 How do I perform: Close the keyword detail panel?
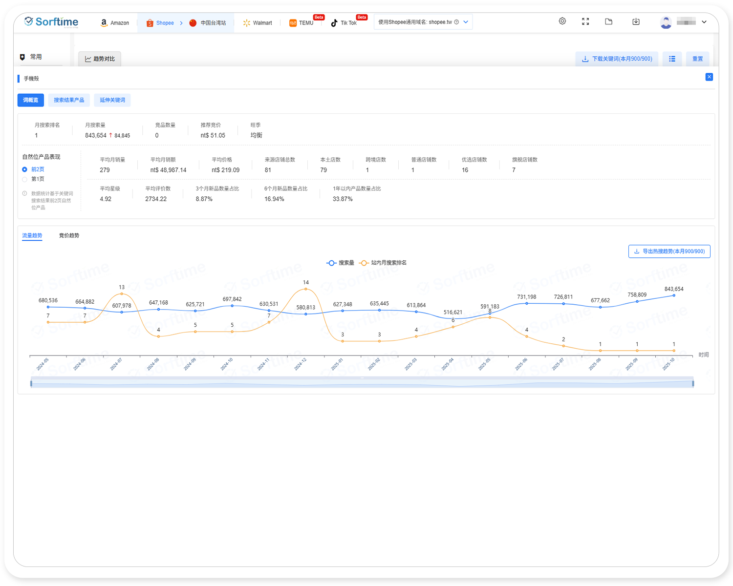pyautogui.click(x=709, y=77)
